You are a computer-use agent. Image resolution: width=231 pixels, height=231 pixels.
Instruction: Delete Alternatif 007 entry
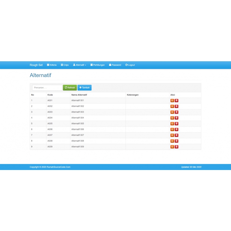click(176, 135)
